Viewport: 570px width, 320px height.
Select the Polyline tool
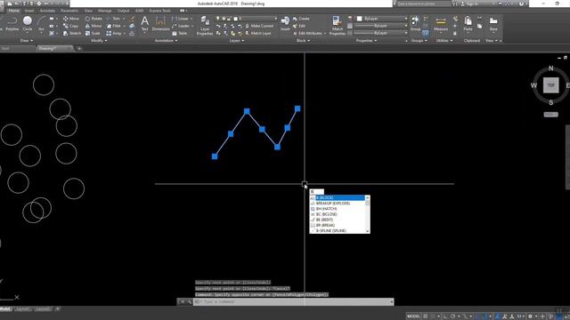[12, 24]
